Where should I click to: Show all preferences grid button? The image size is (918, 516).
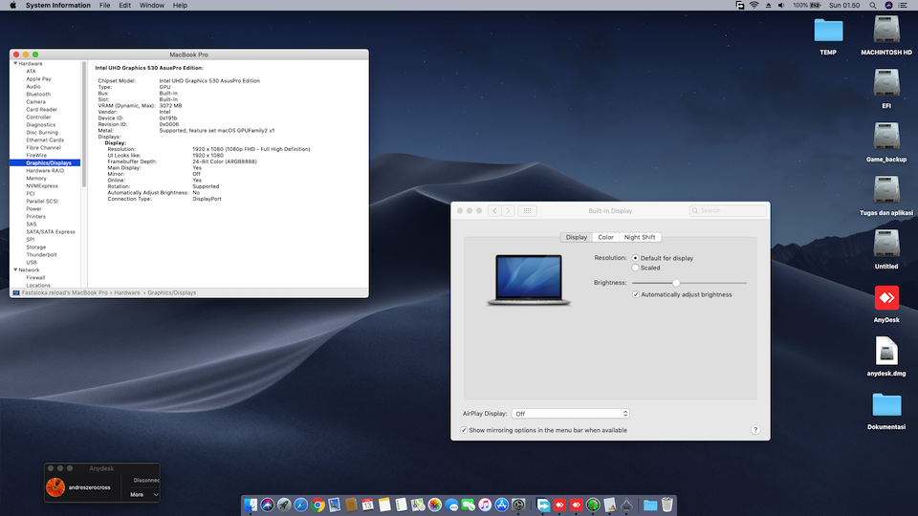click(527, 210)
